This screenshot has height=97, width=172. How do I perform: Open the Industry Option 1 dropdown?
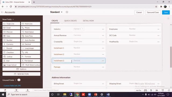(79, 29)
